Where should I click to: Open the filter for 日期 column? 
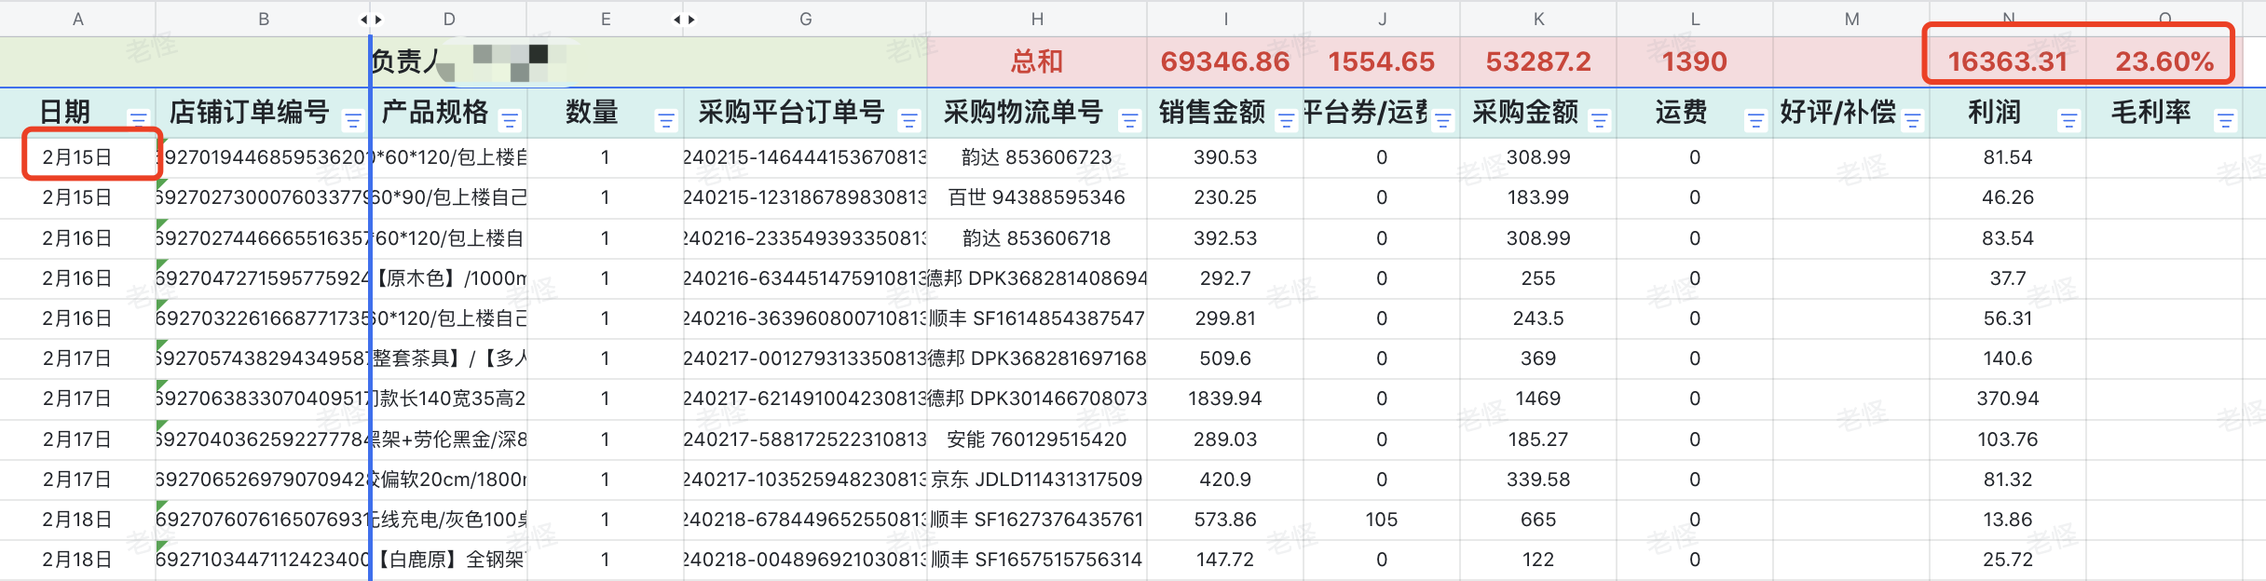point(138,118)
